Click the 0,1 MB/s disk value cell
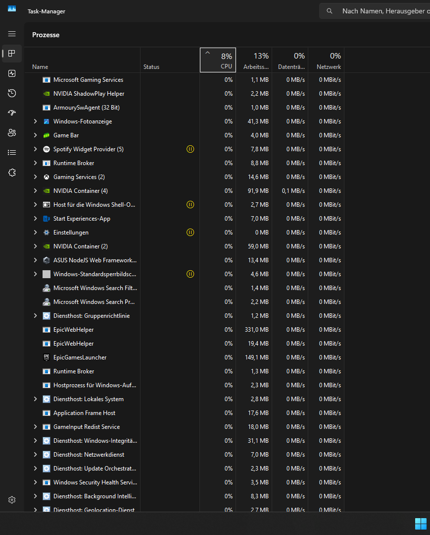Screen dimensions: 430x535 pos(290,191)
